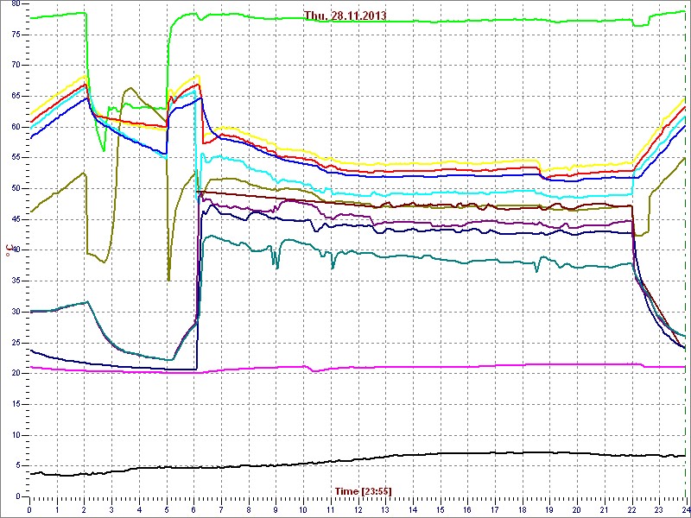Select the '45' temperature axis label

(x=16, y=219)
